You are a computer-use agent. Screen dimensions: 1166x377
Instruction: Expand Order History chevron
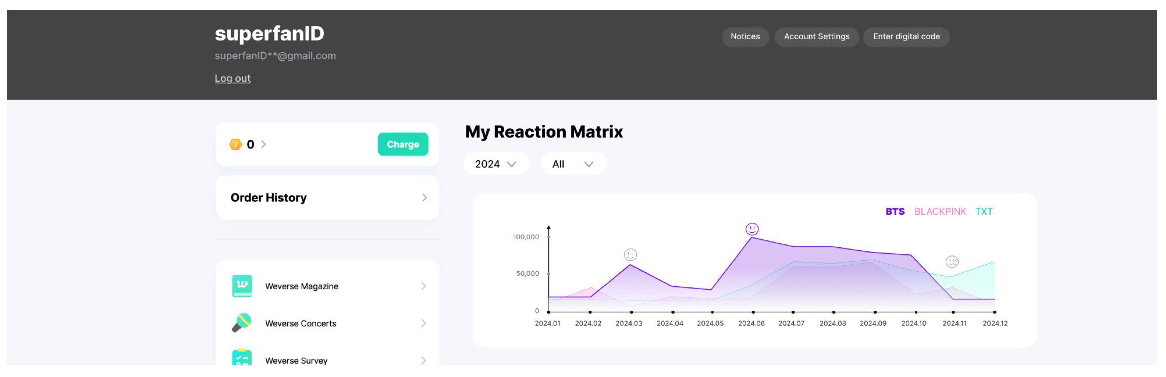(424, 198)
